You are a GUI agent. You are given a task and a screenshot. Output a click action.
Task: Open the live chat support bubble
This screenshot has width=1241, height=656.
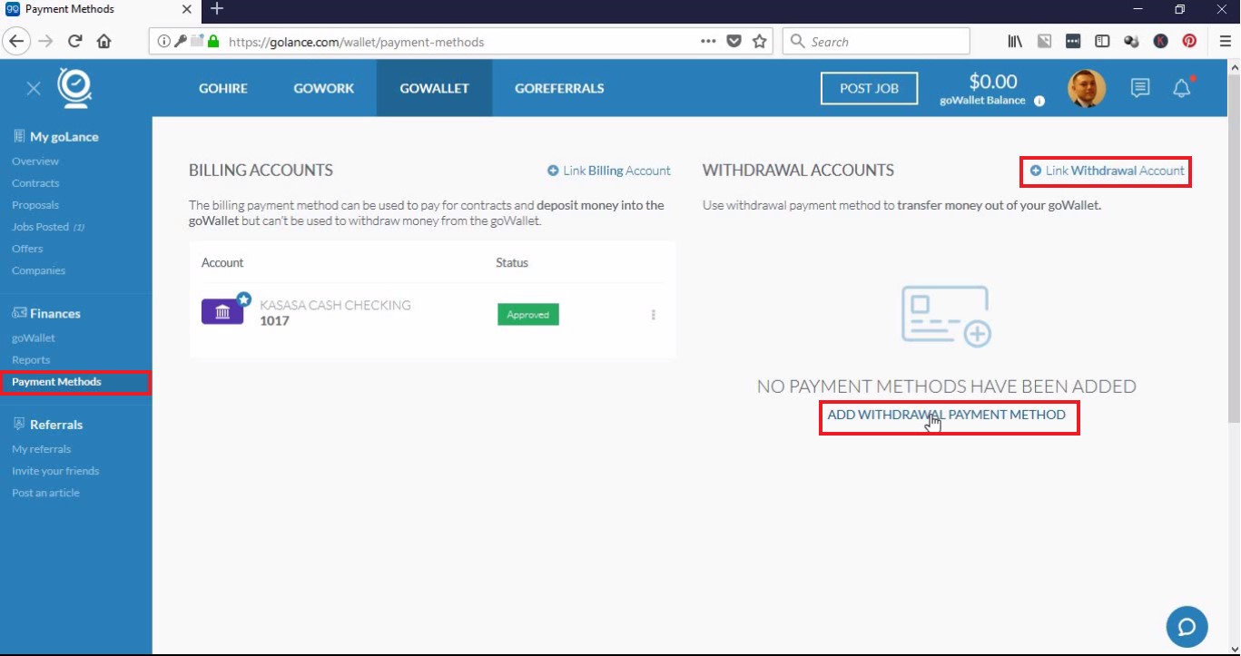1187,626
